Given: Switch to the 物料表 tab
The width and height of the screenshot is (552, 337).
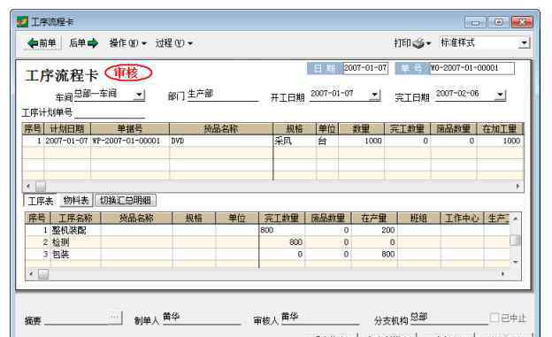Looking at the screenshot, I should click(76, 201).
